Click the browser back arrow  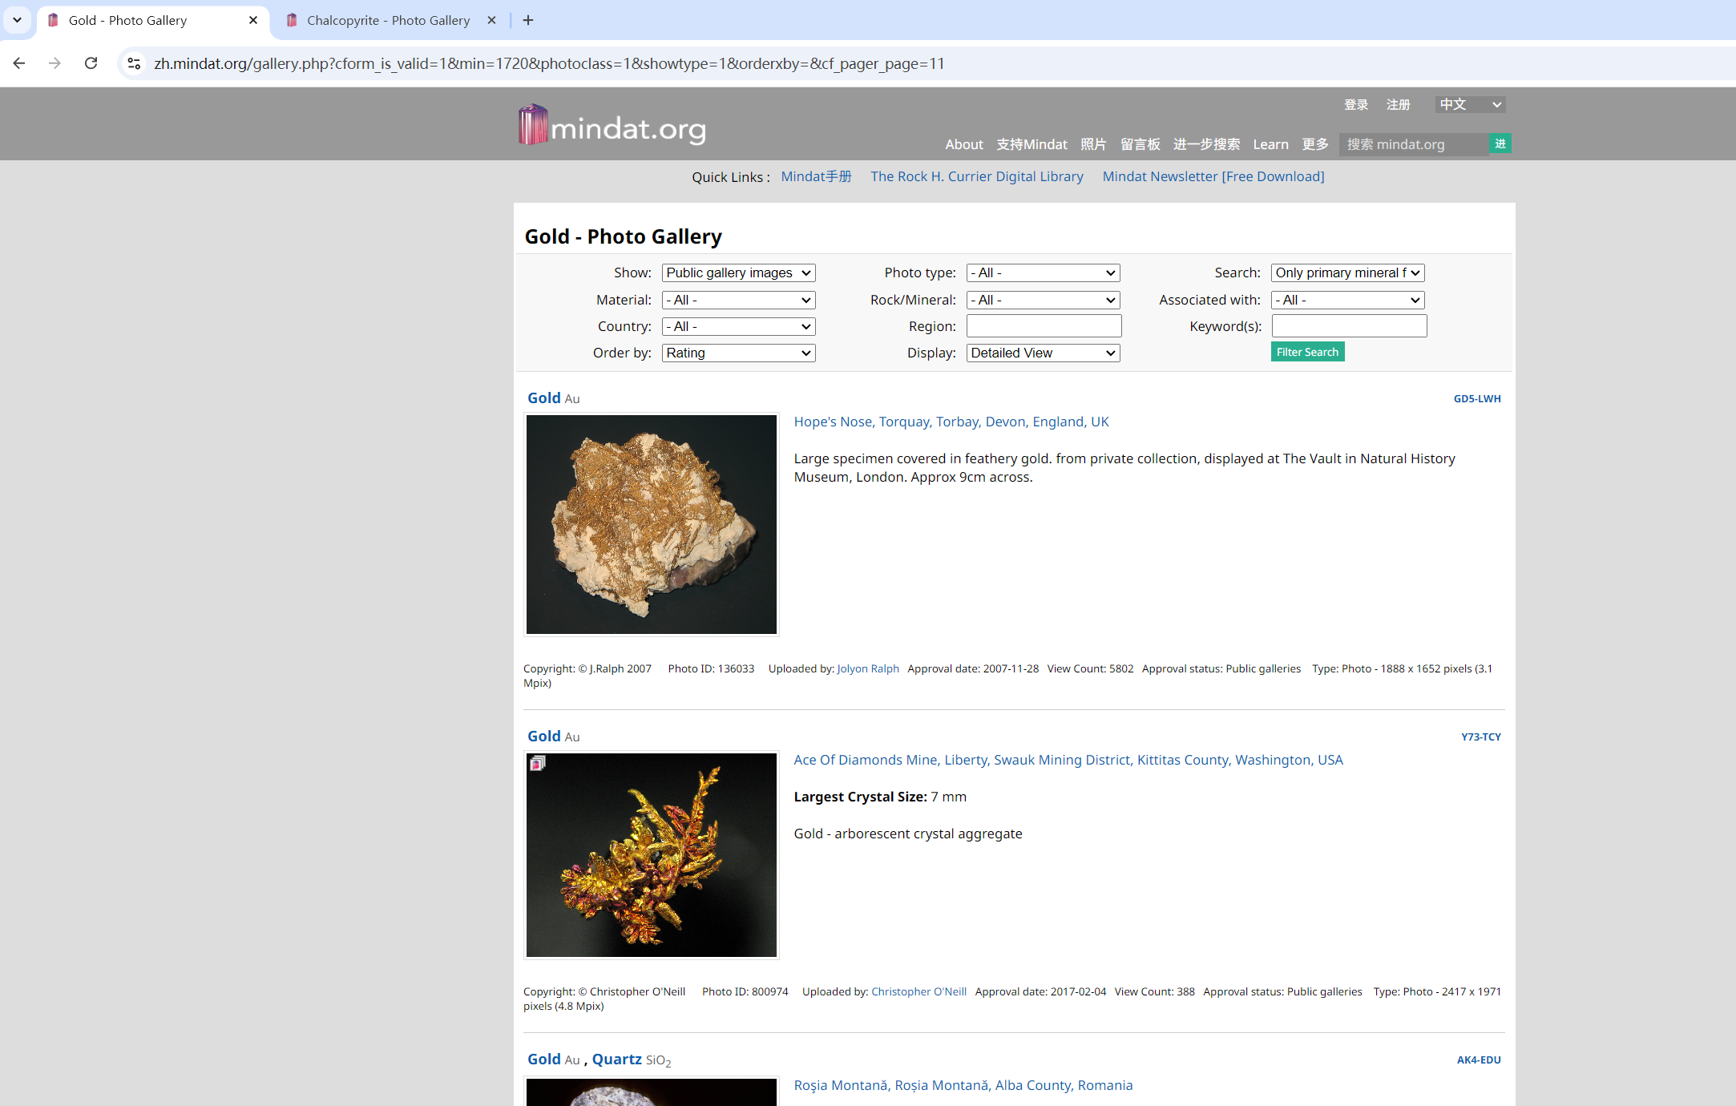pyautogui.click(x=19, y=63)
